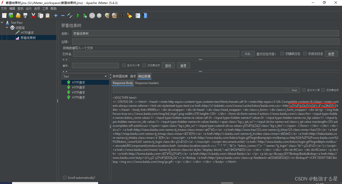Click the Copy icon in the toolbar
The height and width of the screenshot is (184, 342).
(x=41, y=15)
